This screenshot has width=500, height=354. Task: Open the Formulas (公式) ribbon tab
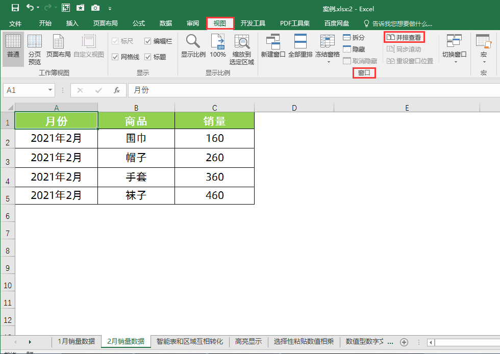click(139, 23)
